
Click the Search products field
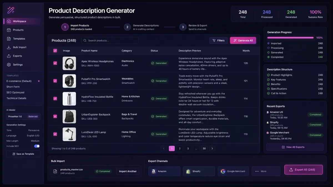pos(110,40)
